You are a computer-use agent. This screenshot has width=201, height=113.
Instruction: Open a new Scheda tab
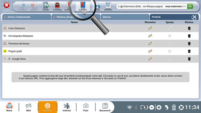pos(46,6)
